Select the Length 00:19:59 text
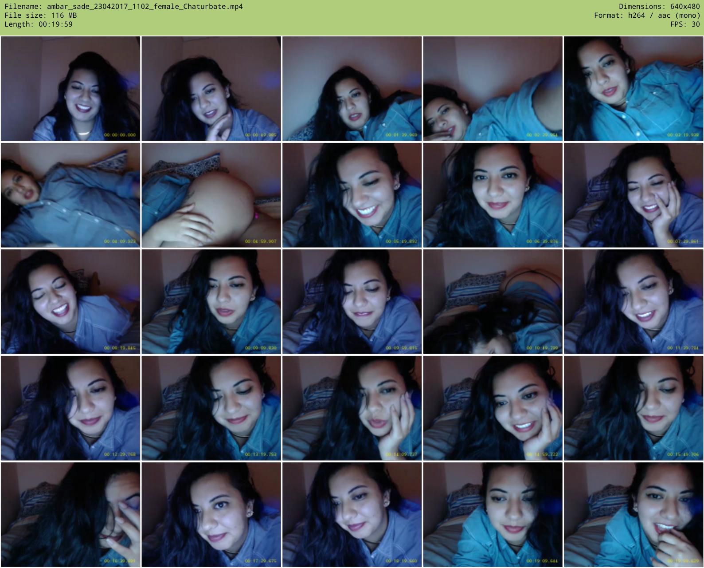Screen dimensions: 704x568 tap(39, 24)
